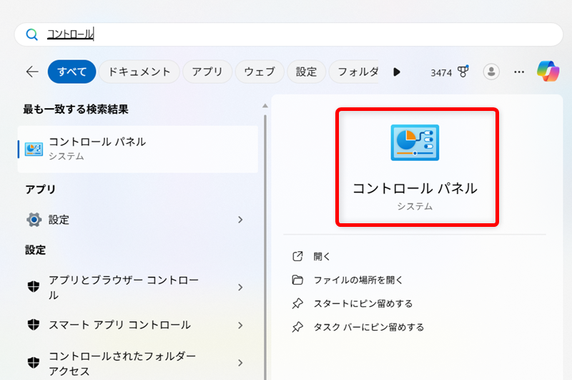
Task: Switch to the アプリ filter tab
Action: (207, 72)
